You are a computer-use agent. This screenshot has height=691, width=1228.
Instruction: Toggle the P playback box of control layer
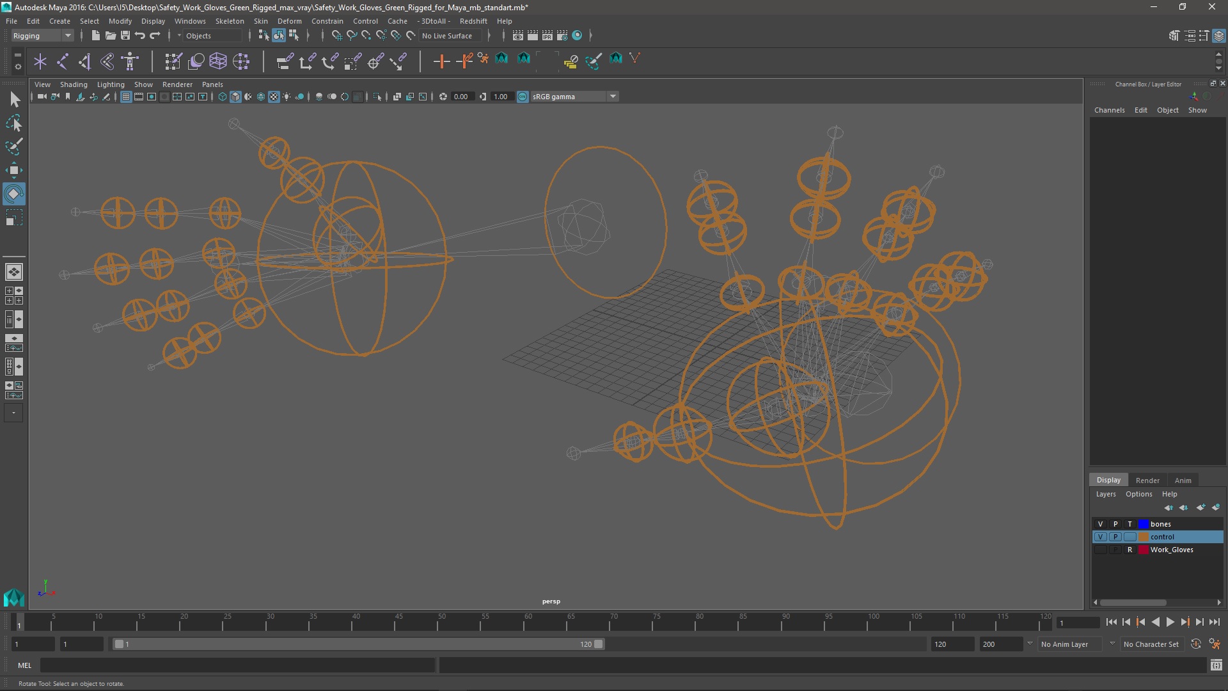[1115, 537]
